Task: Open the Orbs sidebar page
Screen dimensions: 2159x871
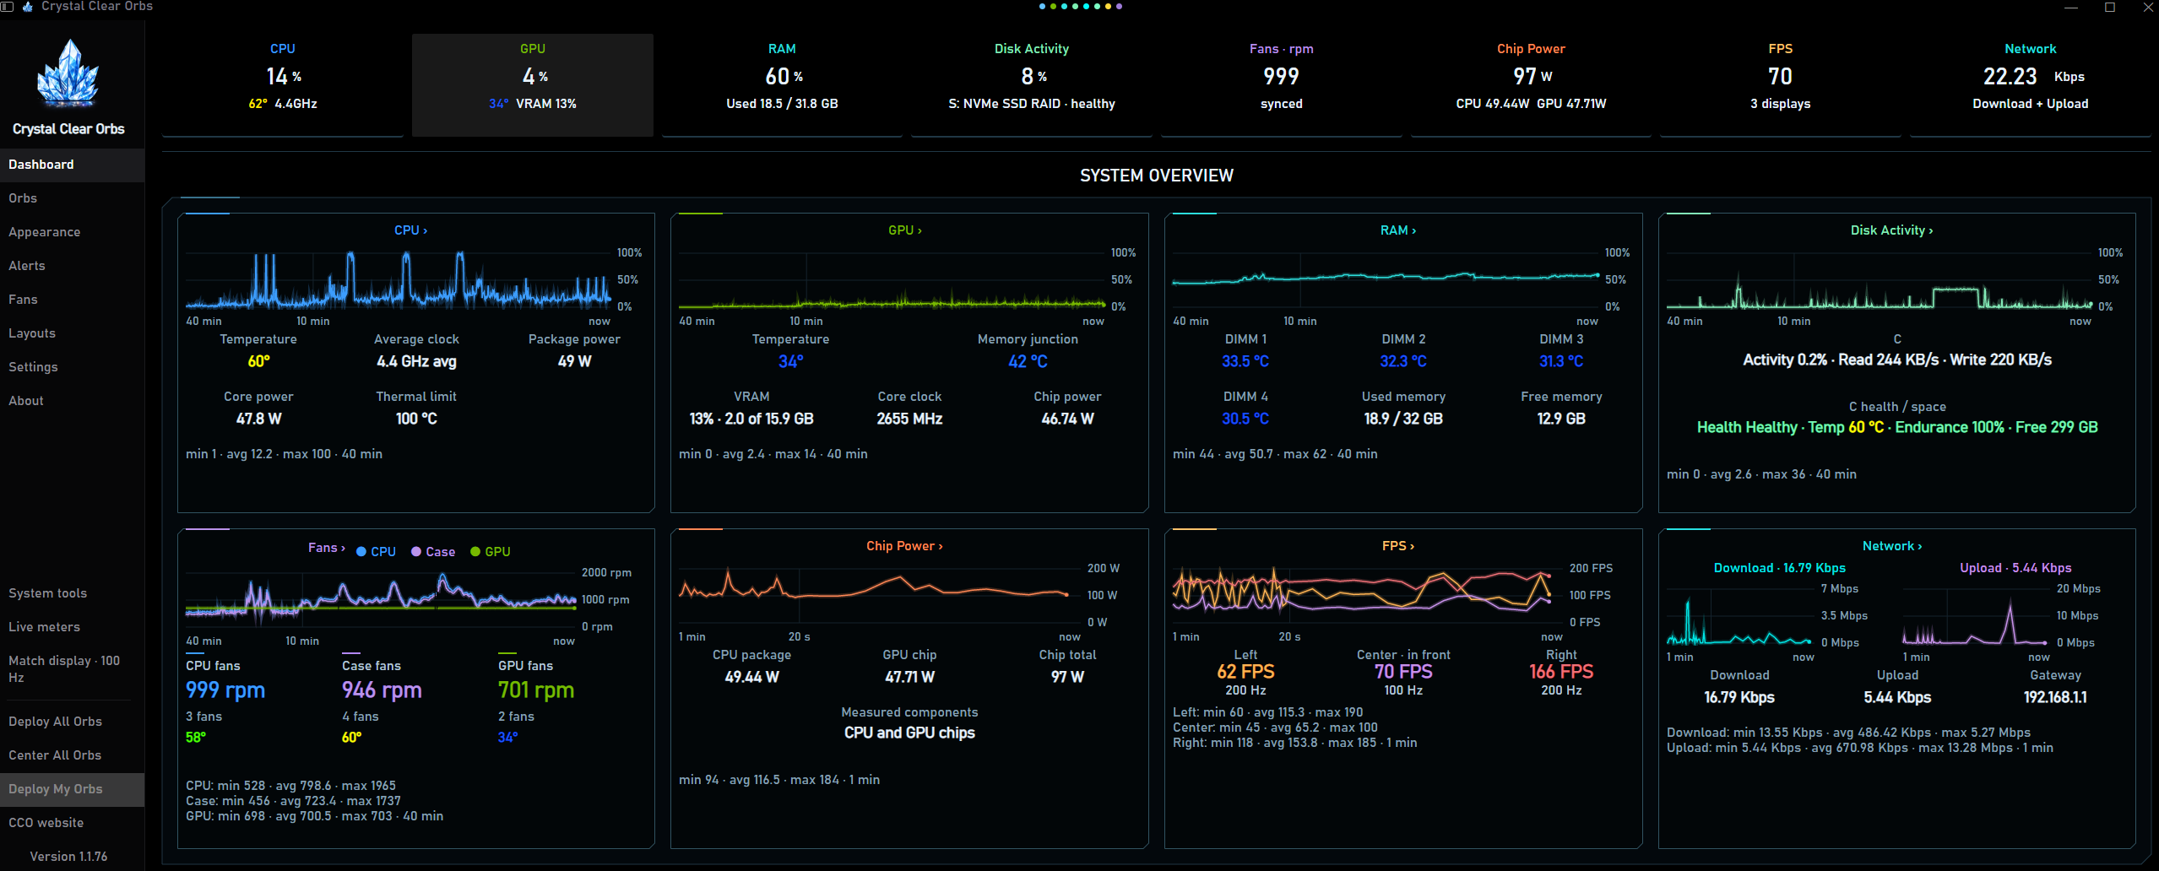Action: point(72,198)
